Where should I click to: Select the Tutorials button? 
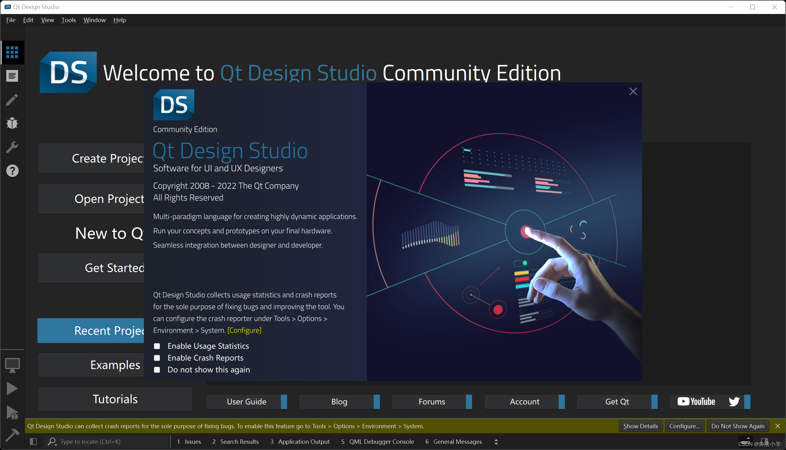[x=115, y=399]
